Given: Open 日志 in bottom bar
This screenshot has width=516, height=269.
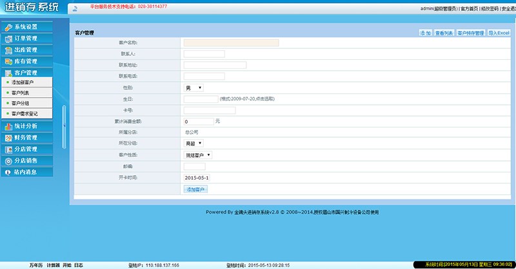Looking at the screenshot, I should [79, 265].
